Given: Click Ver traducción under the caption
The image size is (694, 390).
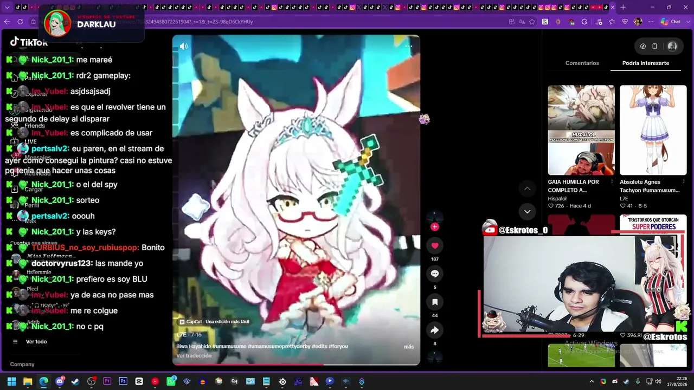Looking at the screenshot, I should (194, 356).
